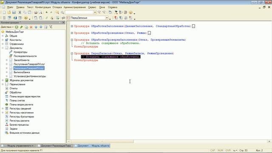272x153 pixels.
Task: Open the Файл menu
Action: pos(10,7)
